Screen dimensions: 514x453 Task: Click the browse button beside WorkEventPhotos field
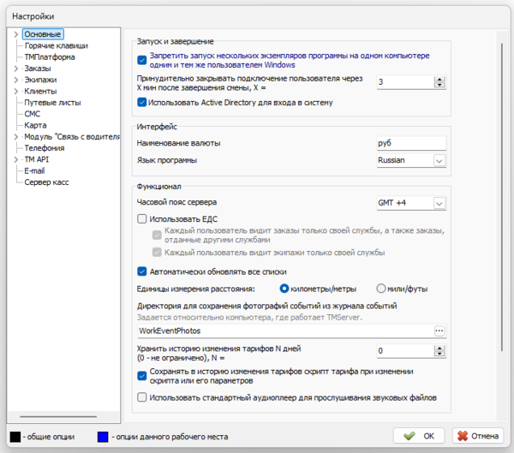[x=440, y=330]
